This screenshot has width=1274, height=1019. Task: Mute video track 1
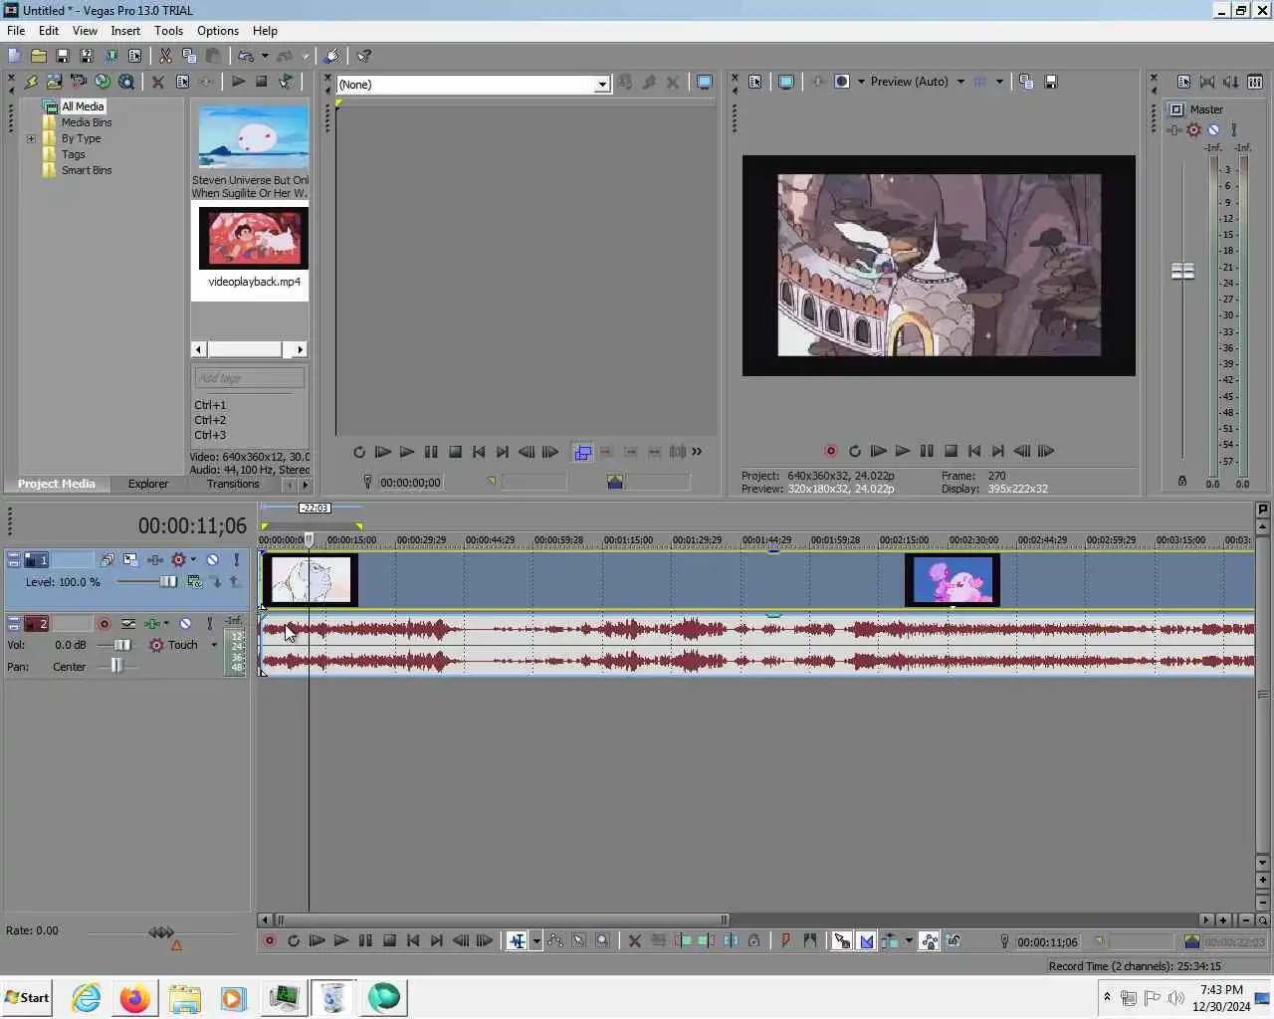coord(212,560)
